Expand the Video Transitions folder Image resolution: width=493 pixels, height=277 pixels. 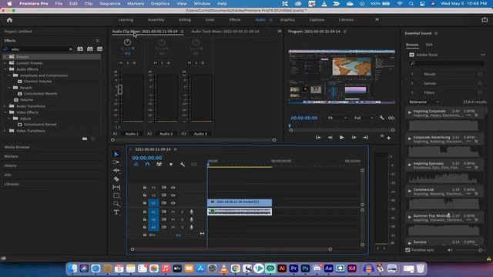pos(5,131)
